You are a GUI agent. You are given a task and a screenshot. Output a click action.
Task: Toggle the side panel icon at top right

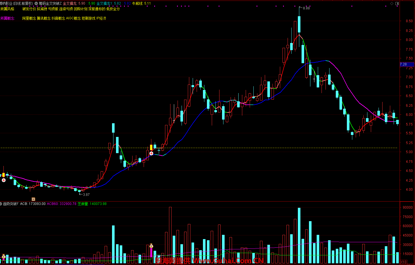point(397,3)
